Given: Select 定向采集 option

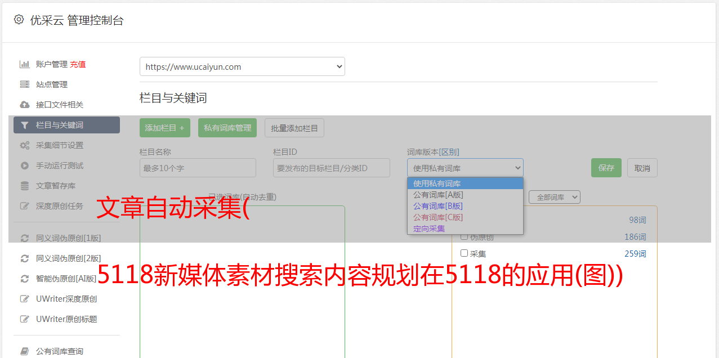Looking at the screenshot, I should [x=465, y=229].
